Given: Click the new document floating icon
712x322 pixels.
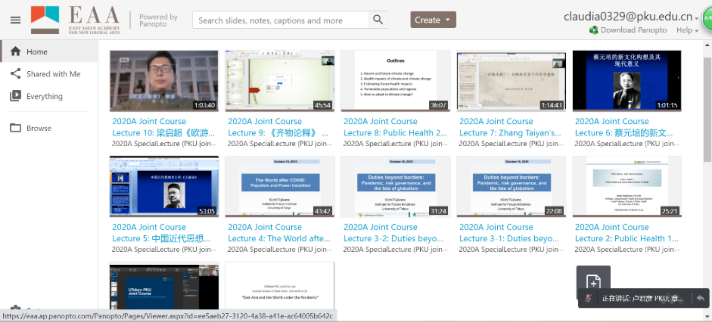Looking at the screenshot, I should [x=593, y=281].
